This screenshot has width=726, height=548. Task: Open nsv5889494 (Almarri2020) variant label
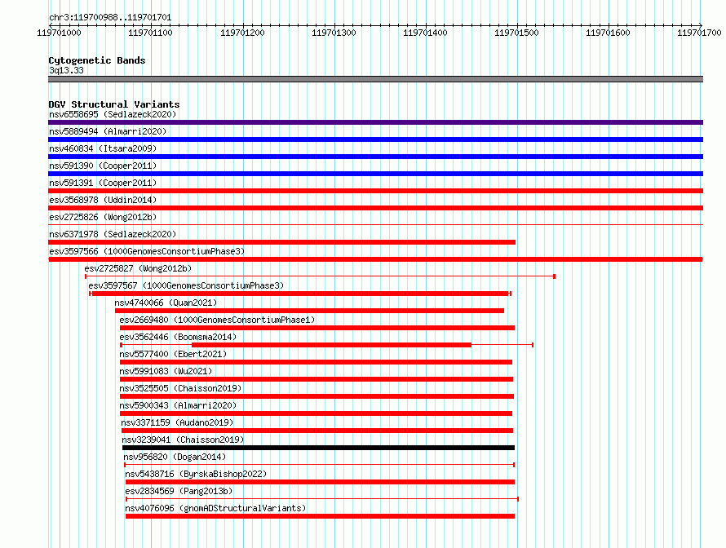point(108,131)
